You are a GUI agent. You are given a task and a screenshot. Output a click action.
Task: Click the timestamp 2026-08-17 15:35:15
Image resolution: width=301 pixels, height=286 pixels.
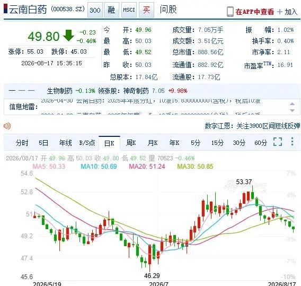click(51, 63)
